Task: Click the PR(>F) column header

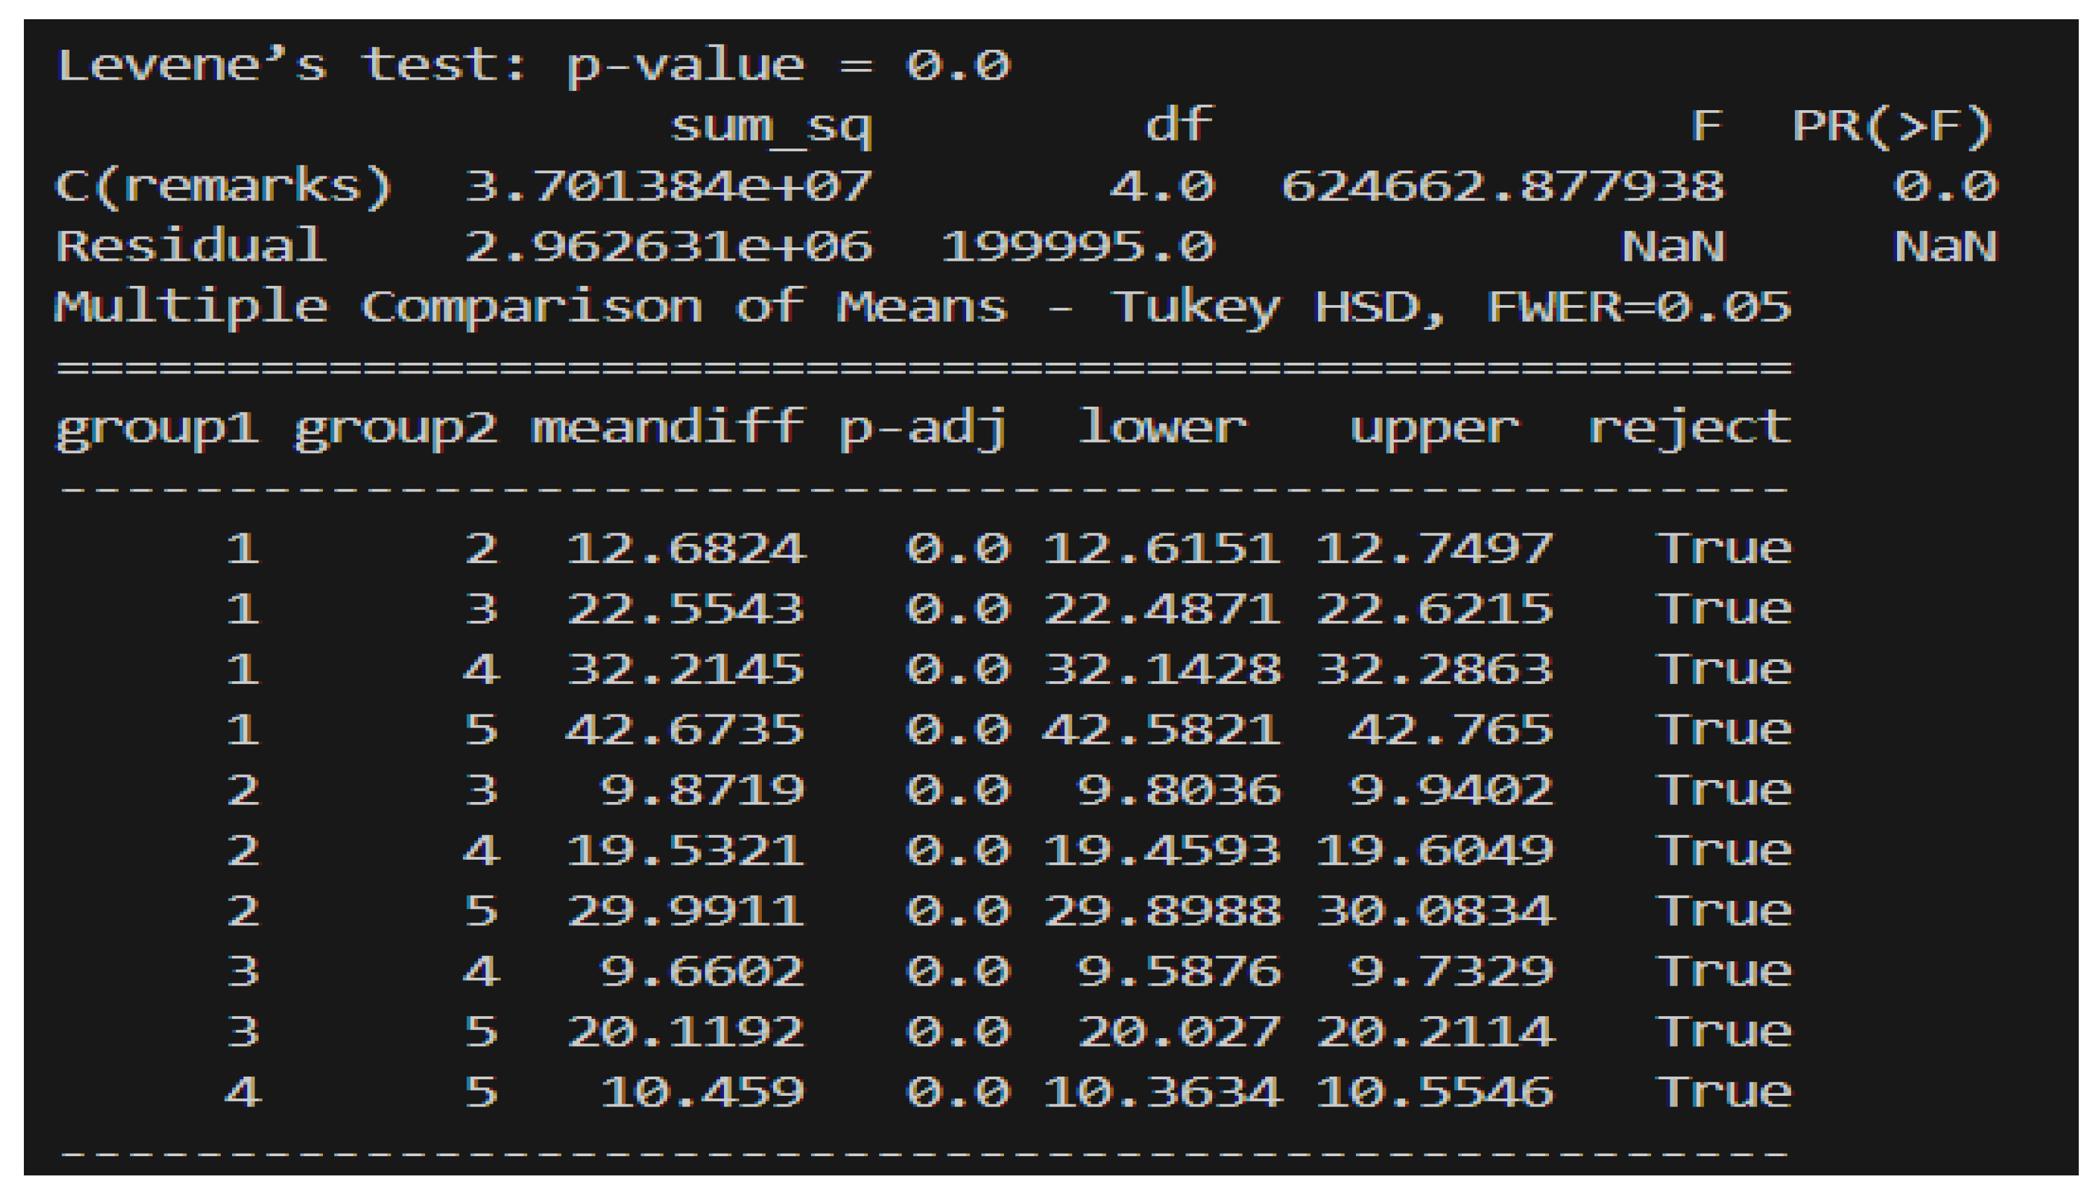Action: pyautogui.click(x=1893, y=126)
